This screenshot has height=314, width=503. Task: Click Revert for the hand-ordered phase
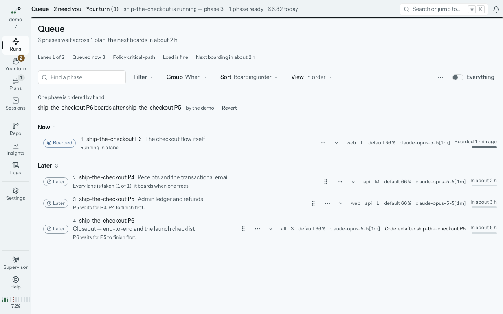click(x=229, y=108)
